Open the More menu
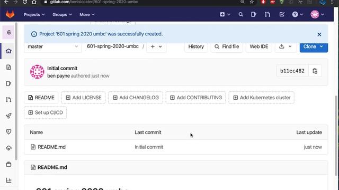The image size is (339, 190). click(87, 15)
